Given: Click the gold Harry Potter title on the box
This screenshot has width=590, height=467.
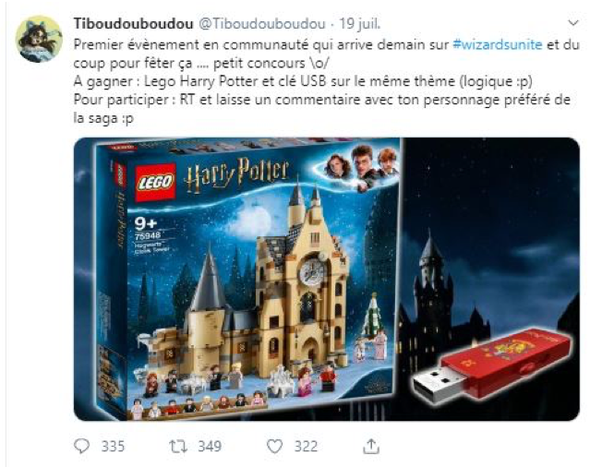Looking at the screenshot, I should (237, 174).
